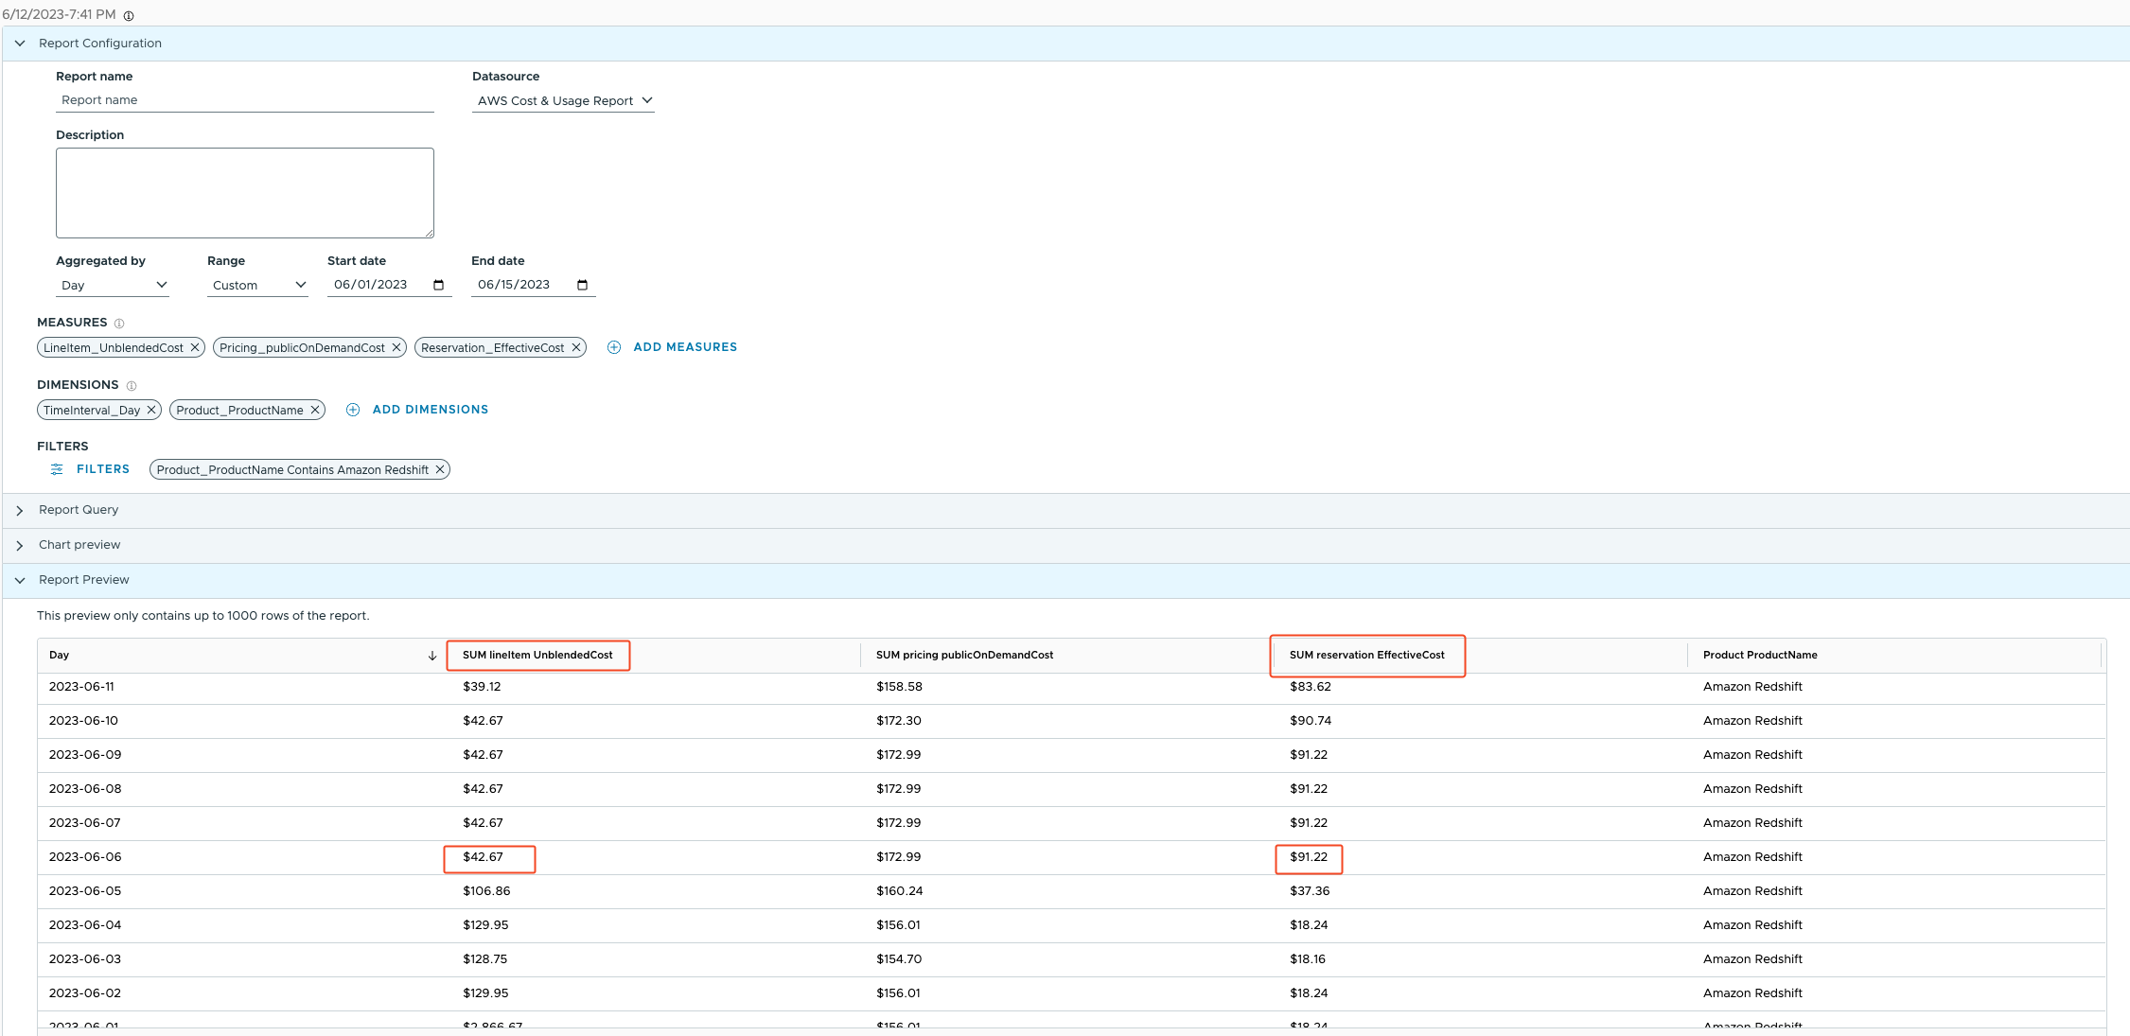Remove the Reservation_EffectiveCost measure chip
This screenshot has width=2130, height=1036.
(x=575, y=347)
